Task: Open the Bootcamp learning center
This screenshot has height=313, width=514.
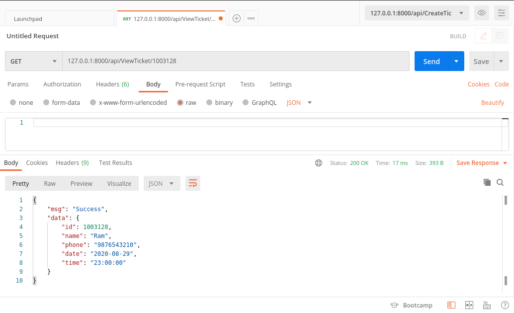Action: pyautogui.click(x=412, y=305)
